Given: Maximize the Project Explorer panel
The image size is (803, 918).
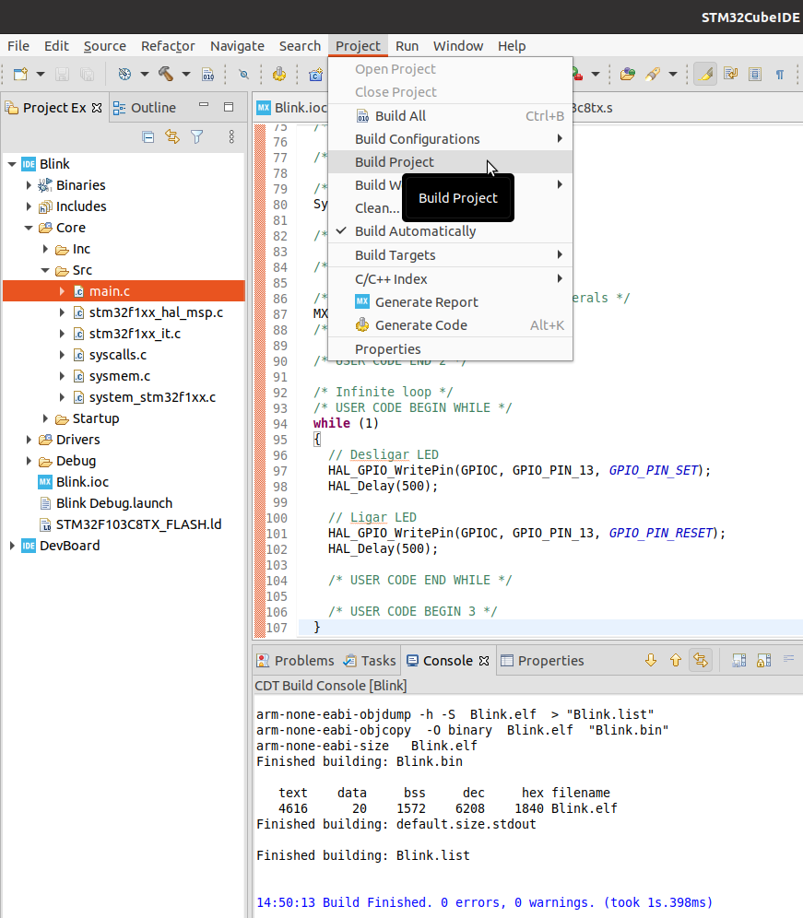Looking at the screenshot, I should (x=229, y=107).
